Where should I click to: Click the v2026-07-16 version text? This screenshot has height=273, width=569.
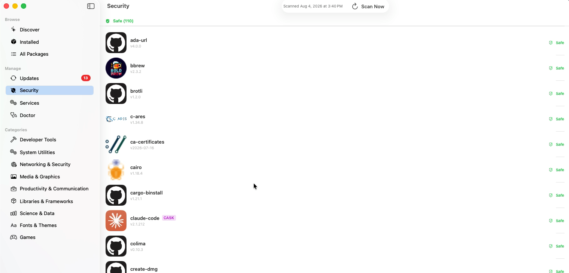[142, 148]
